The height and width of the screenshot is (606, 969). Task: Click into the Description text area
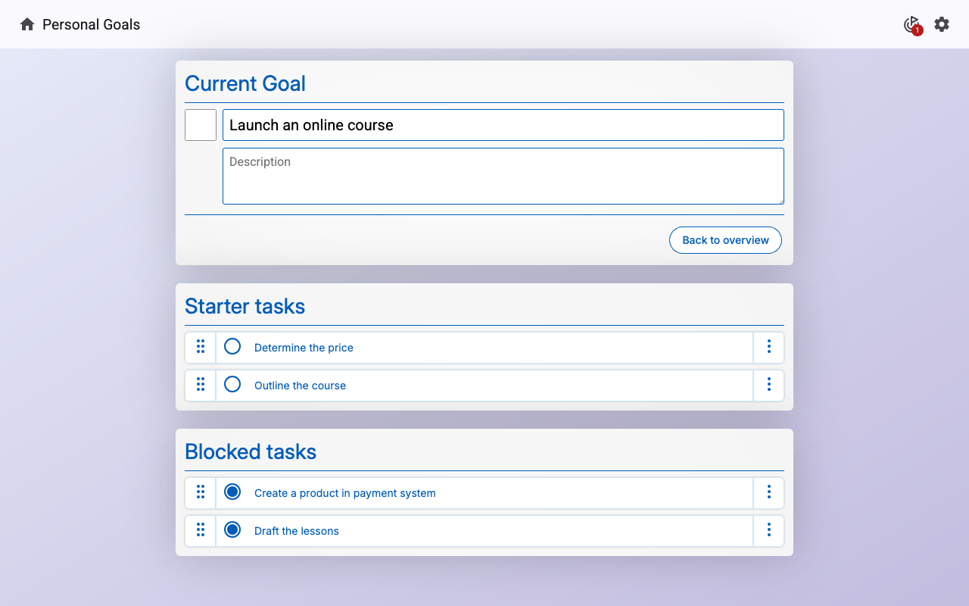(503, 176)
